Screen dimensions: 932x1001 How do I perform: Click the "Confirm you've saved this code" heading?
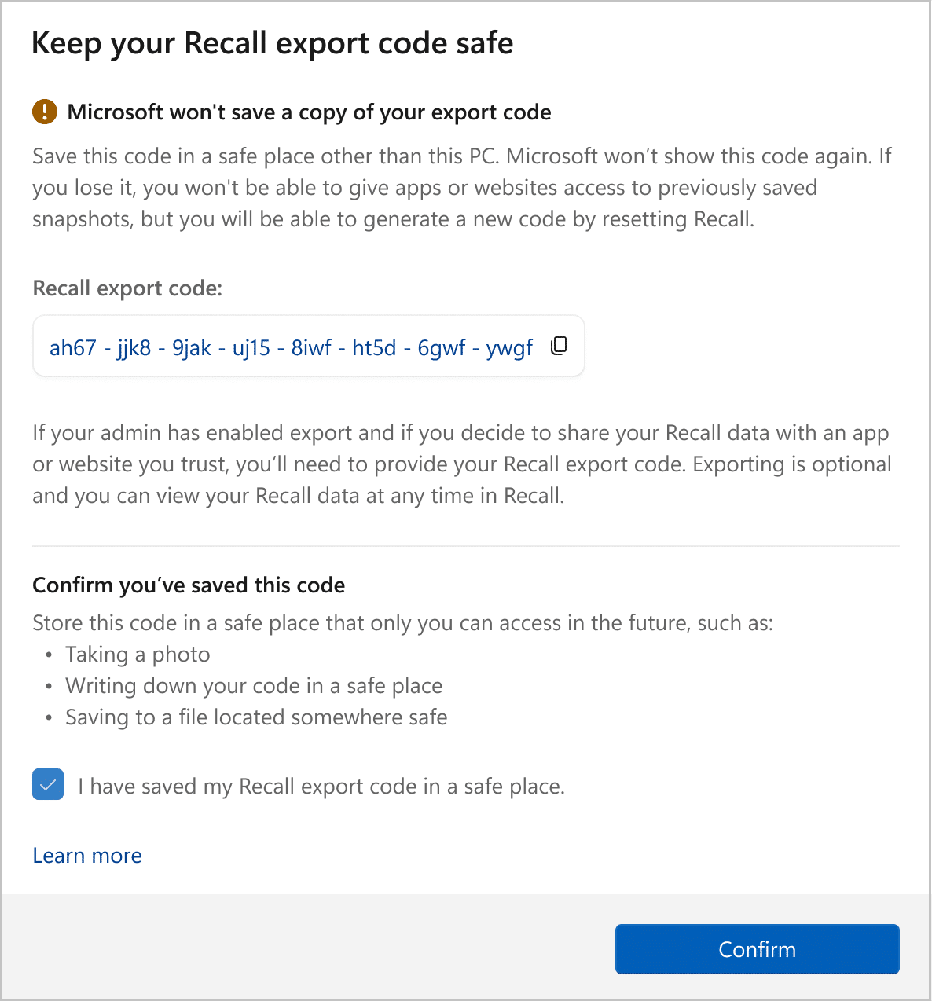(x=189, y=585)
